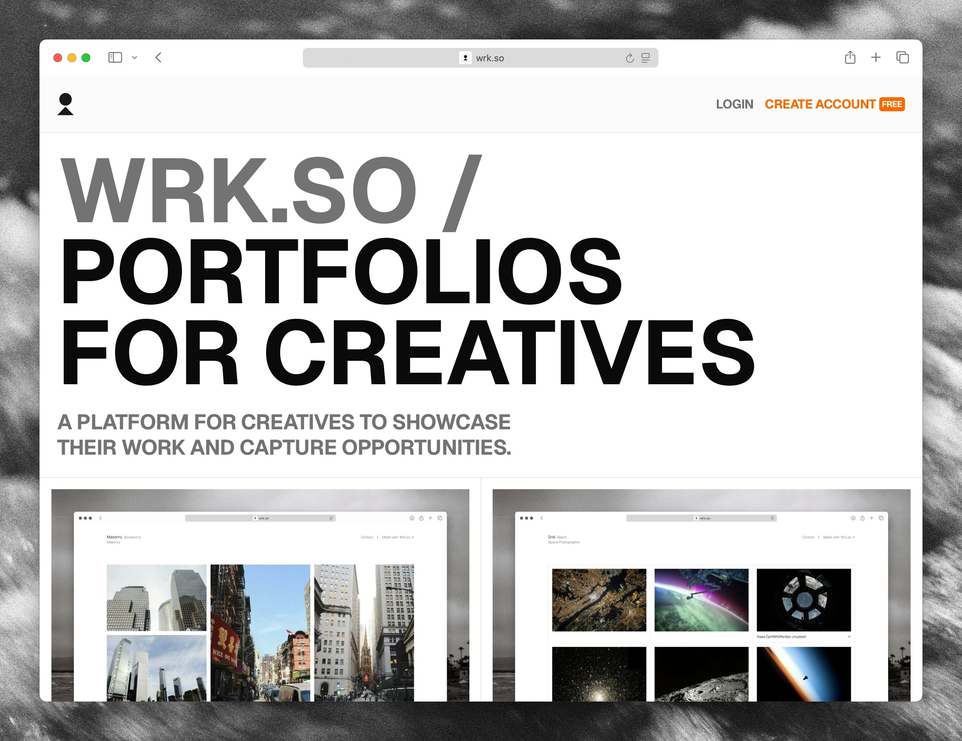Click the Chinatown street photo

[260, 633]
